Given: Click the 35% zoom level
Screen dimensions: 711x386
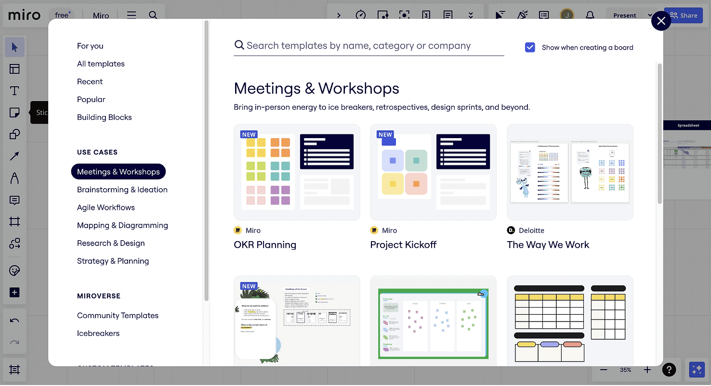Looking at the screenshot, I should [625, 370].
